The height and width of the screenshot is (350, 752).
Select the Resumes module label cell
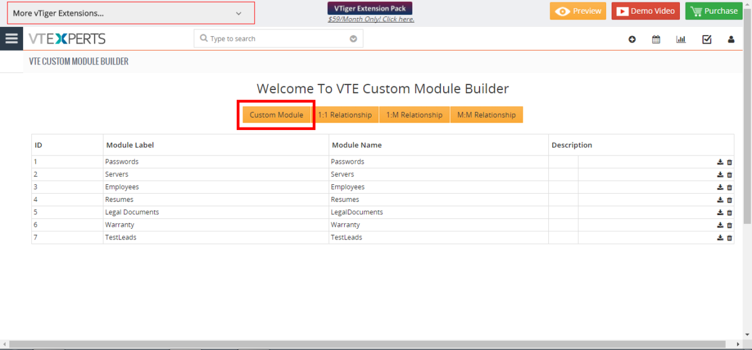[x=216, y=199]
